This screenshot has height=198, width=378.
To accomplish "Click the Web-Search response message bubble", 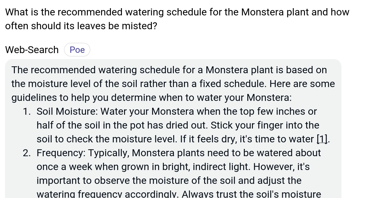I will coord(173,126).
